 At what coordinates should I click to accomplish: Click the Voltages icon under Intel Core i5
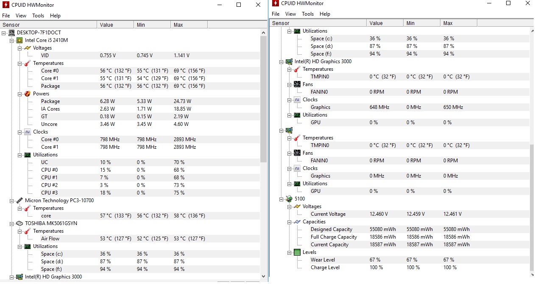click(x=28, y=48)
